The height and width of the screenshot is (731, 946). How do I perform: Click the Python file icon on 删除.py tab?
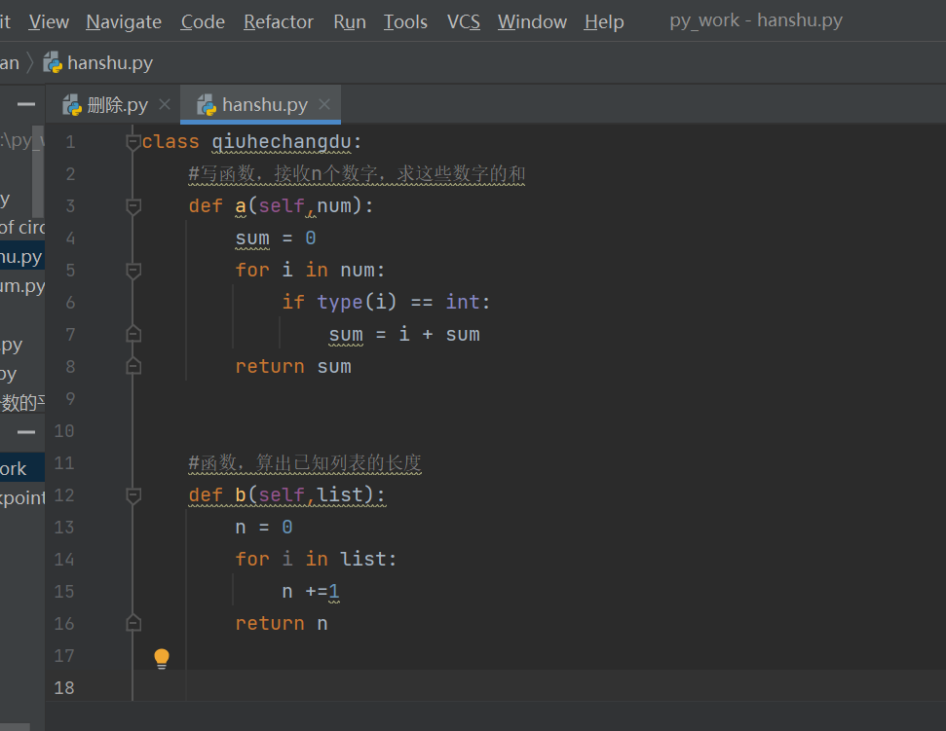pyautogui.click(x=72, y=105)
